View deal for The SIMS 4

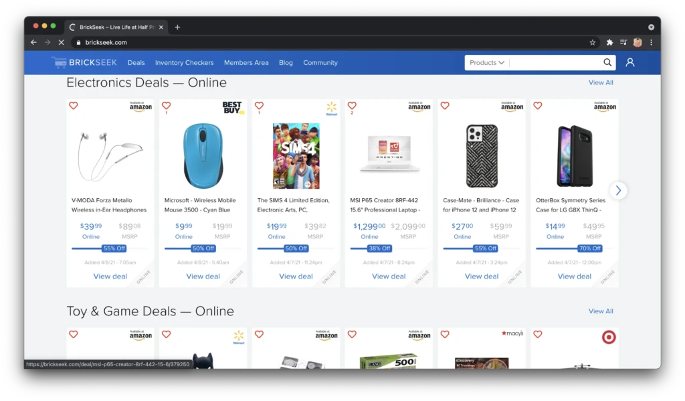[x=296, y=276]
